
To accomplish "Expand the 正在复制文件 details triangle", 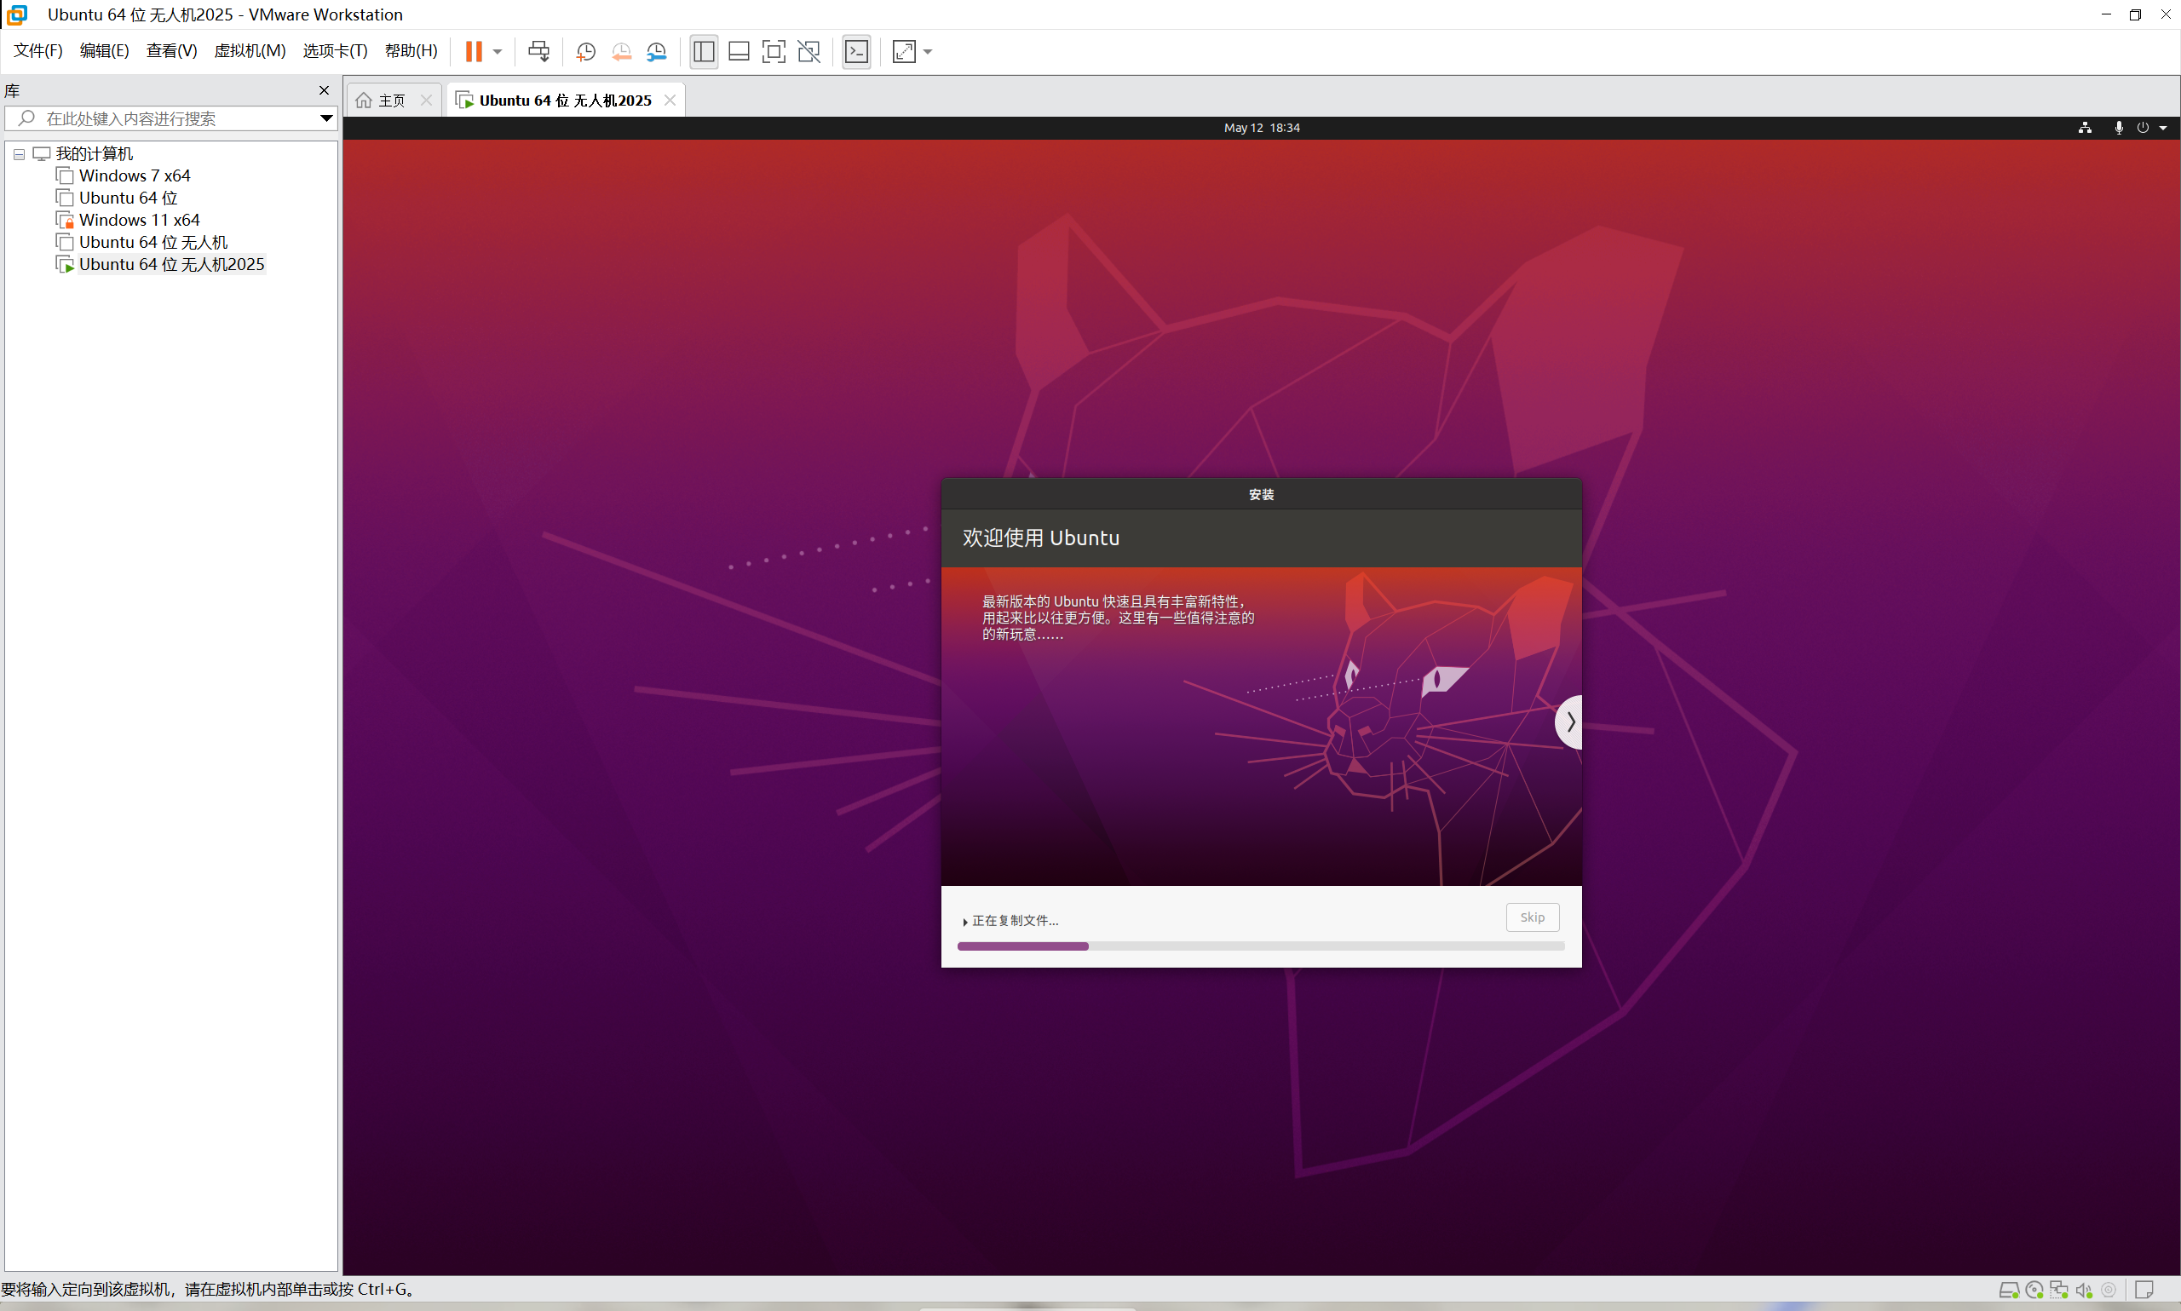I will coord(964,922).
